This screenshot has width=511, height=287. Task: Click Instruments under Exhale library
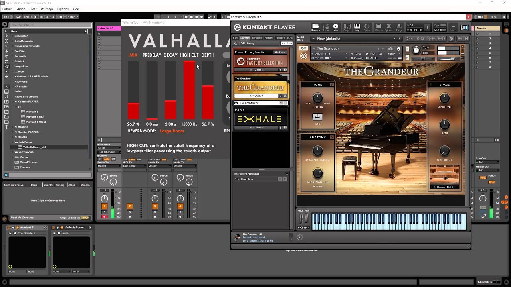coord(256,128)
